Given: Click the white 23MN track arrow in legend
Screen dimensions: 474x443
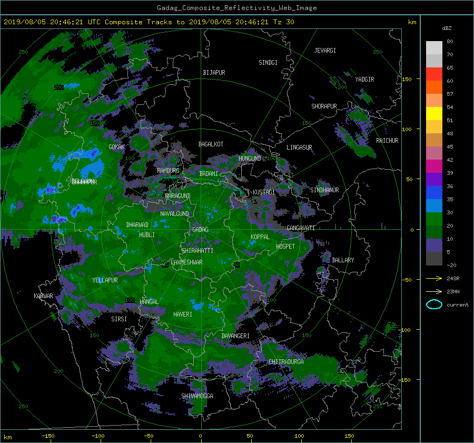Looking at the screenshot, I should point(434,291).
